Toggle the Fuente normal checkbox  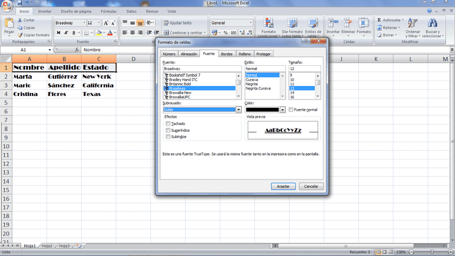tap(291, 110)
